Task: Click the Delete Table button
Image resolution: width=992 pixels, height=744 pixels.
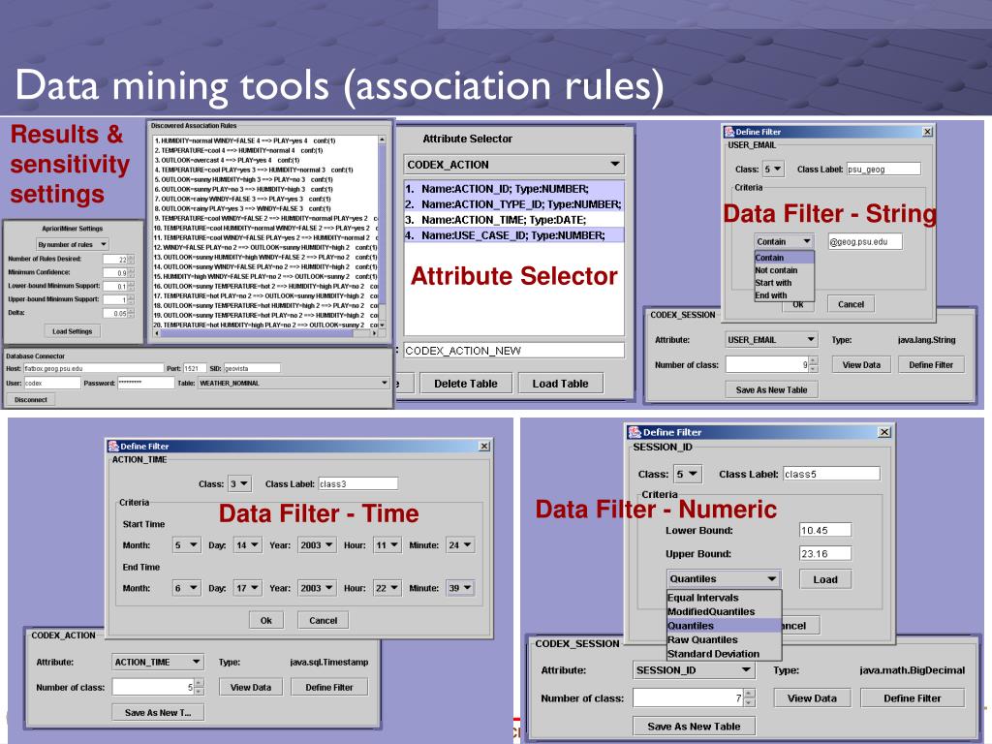Action: 466,384
